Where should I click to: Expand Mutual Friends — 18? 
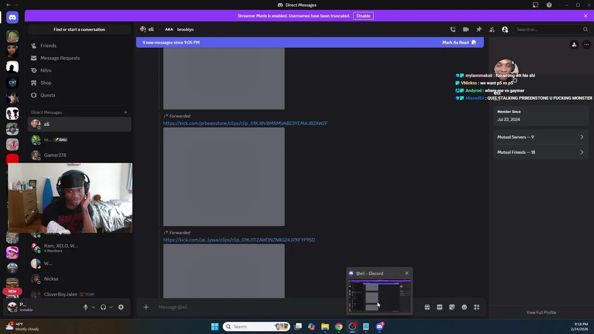click(x=541, y=152)
